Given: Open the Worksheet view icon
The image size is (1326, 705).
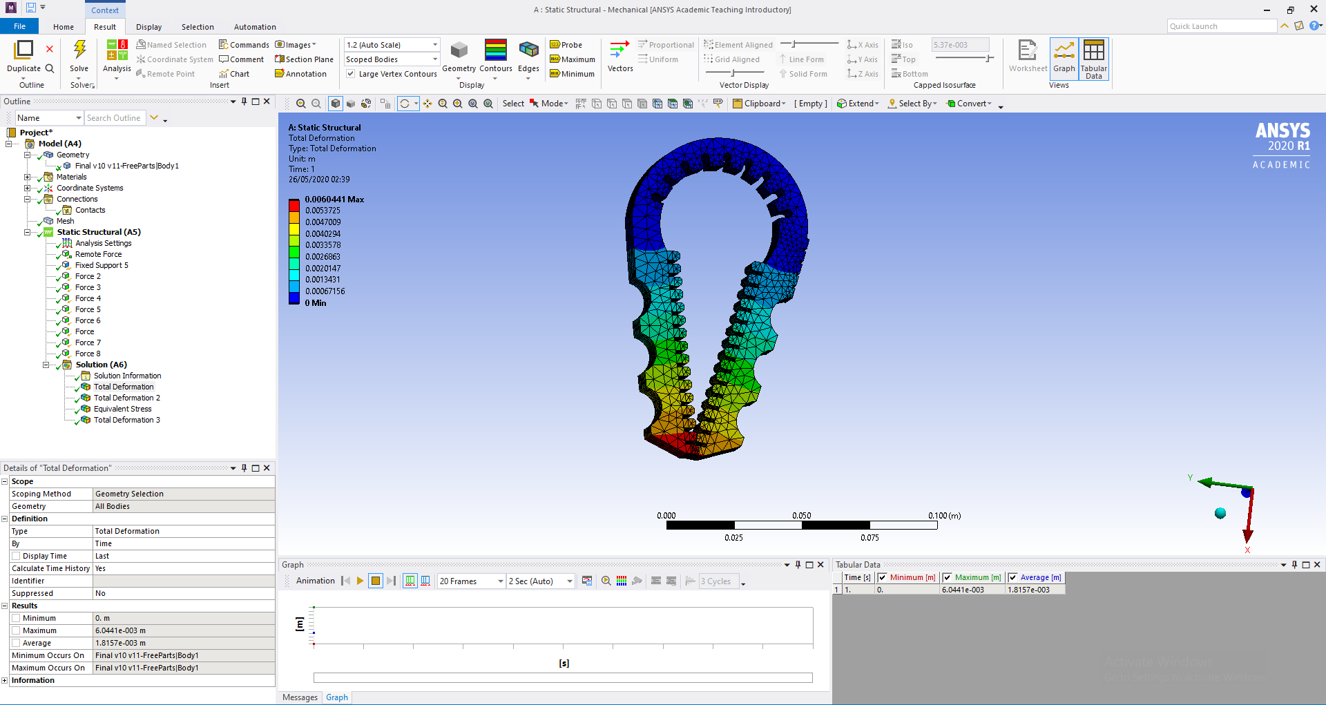Looking at the screenshot, I should pos(1028,50).
